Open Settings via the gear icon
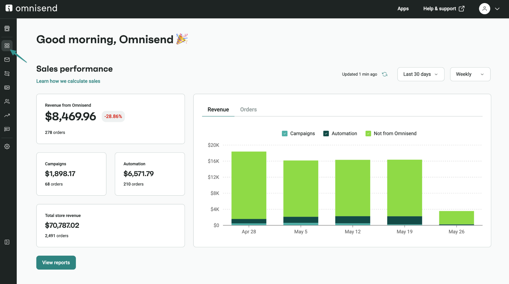The width and height of the screenshot is (509, 284). pyautogui.click(x=7, y=146)
